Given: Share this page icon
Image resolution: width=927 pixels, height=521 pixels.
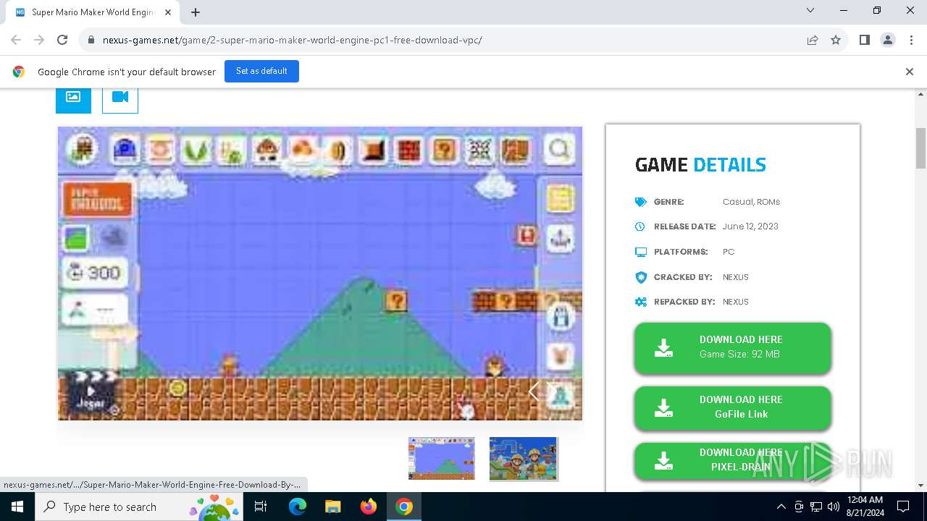Looking at the screenshot, I should click(x=813, y=40).
